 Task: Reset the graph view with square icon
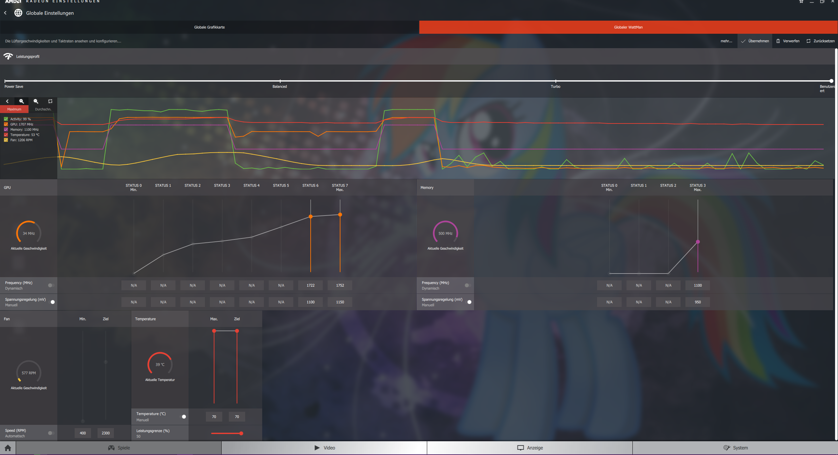coord(50,101)
